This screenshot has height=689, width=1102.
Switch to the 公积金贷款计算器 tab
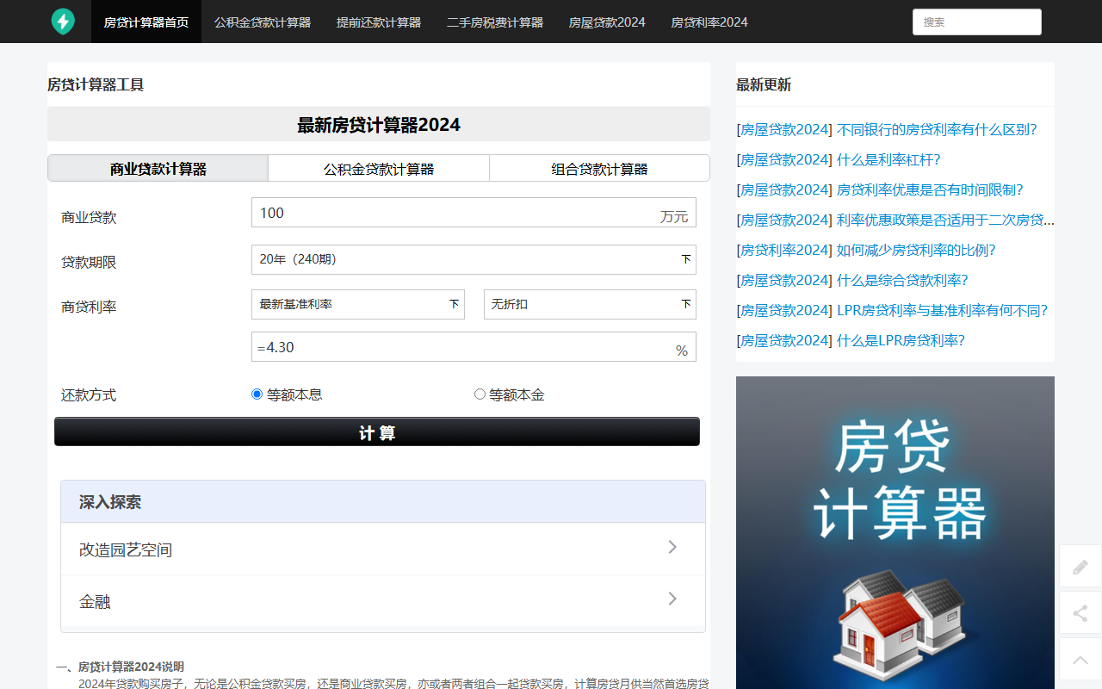pos(379,169)
